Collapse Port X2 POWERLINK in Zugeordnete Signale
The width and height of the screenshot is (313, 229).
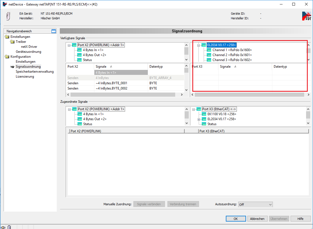point(69,109)
